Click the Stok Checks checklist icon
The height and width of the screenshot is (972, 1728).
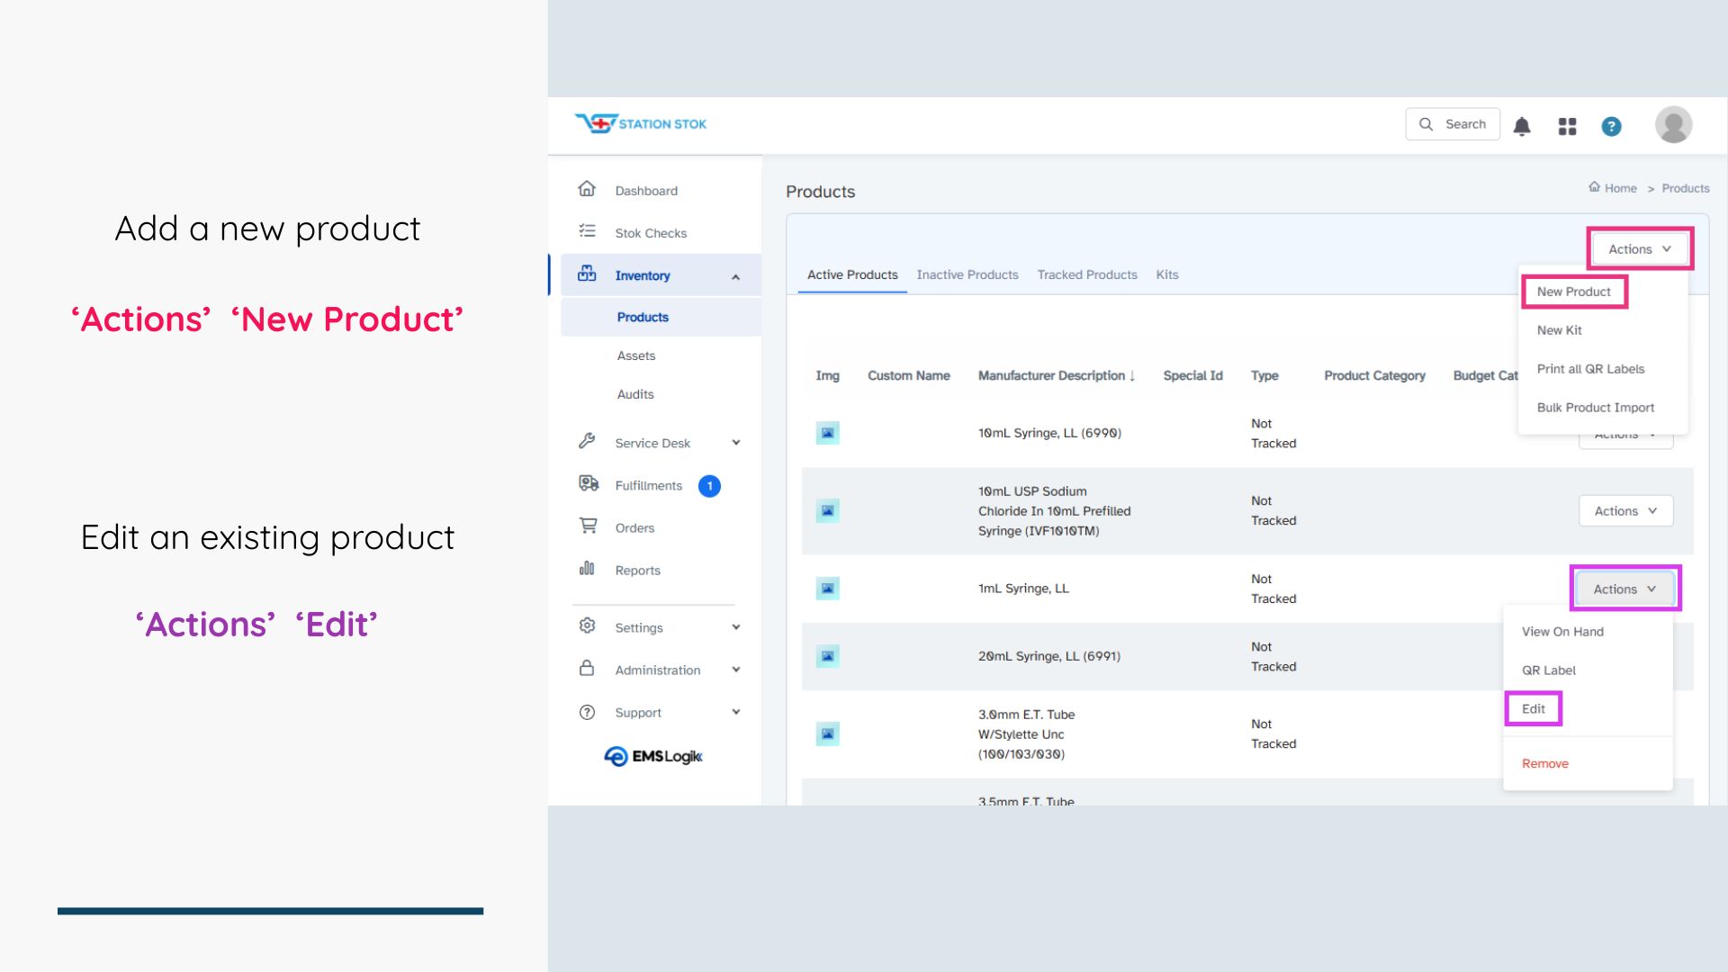tap(587, 231)
